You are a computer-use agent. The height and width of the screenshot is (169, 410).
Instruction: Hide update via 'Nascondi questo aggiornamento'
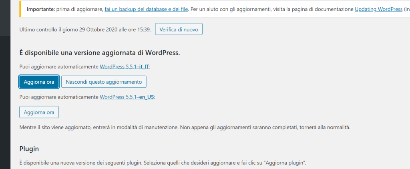click(104, 82)
